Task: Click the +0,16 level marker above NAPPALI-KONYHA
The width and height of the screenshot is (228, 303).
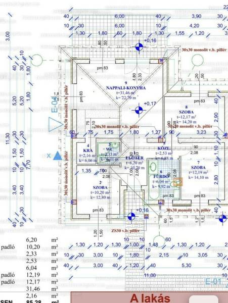Action: tap(139, 46)
